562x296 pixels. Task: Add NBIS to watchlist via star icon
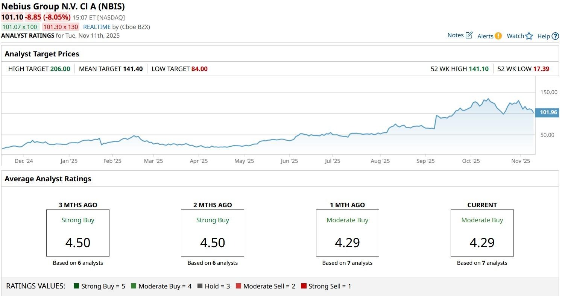529,36
